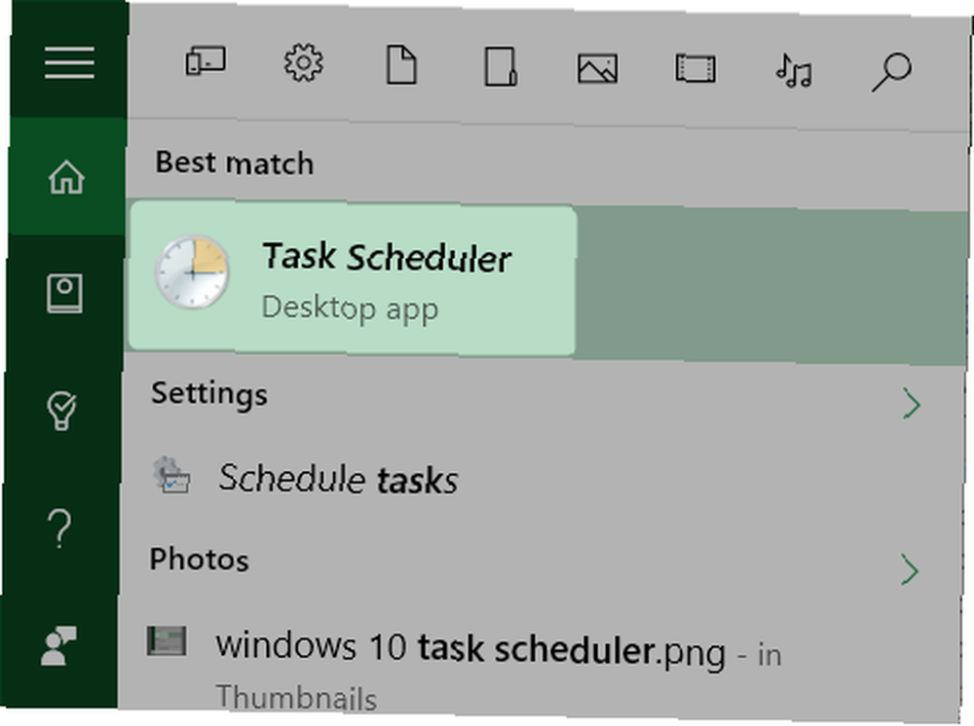The width and height of the screenshot is (974, 726).
Task: Click the question mark help icon
Action: (x=59, y=528)
